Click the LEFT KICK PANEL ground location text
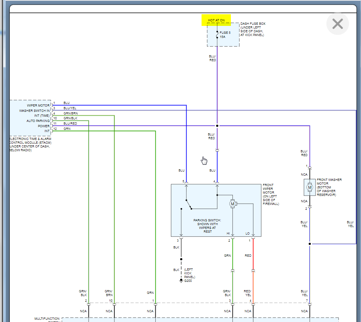The image size is (361, 322). 189,273
